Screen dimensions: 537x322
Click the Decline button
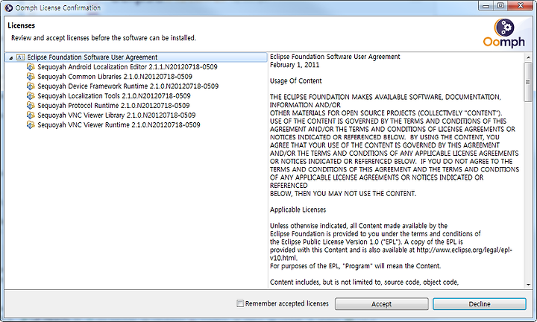pyautogui.click(x=479, y=304)
